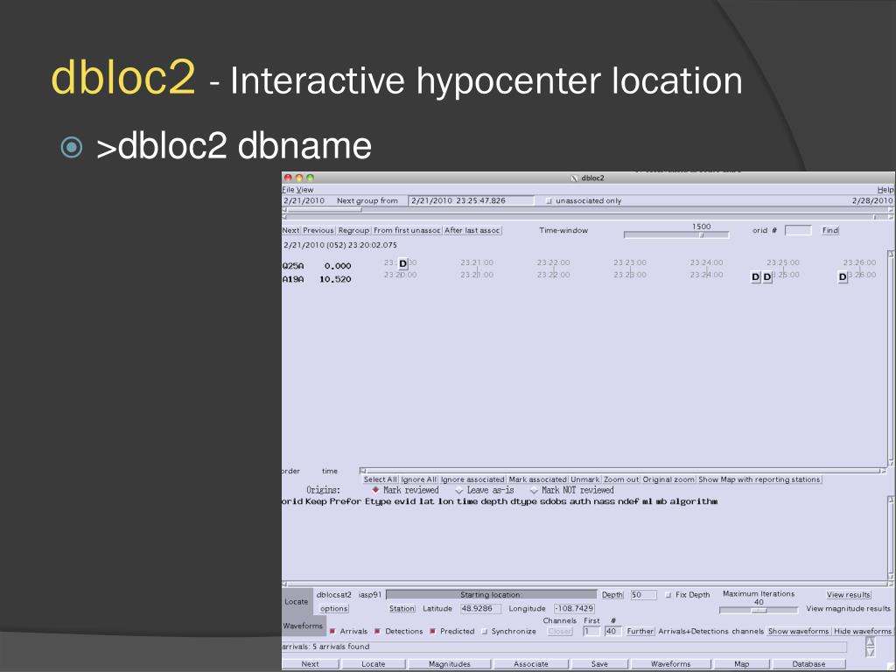Open the 'time' order selector
Screen dimensions: 896x672
tap(330, 471)
